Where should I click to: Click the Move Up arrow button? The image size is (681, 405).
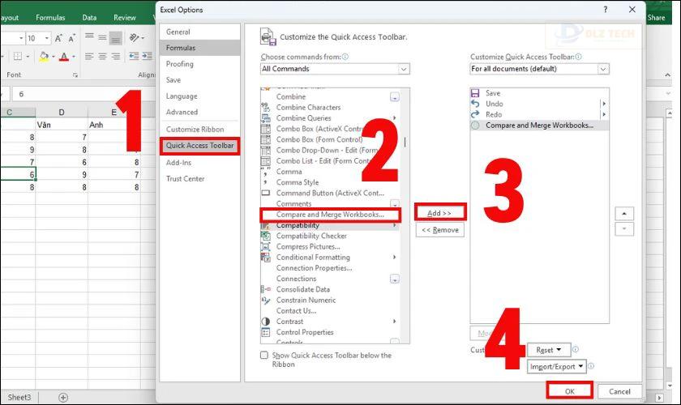(624, 214)
